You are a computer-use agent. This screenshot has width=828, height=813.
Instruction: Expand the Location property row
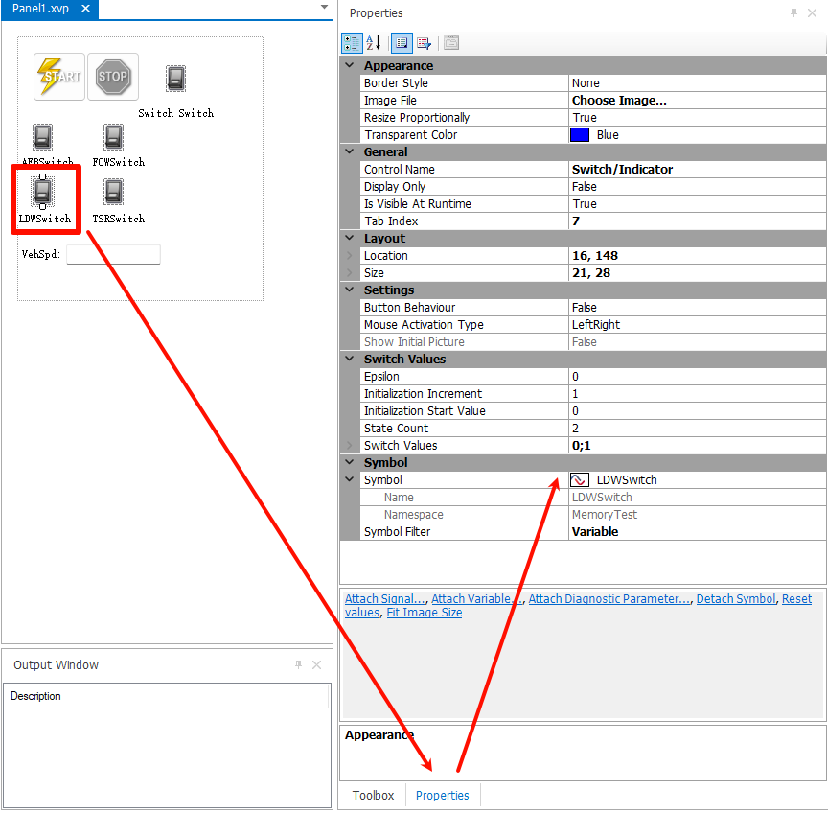click(350, 256)
